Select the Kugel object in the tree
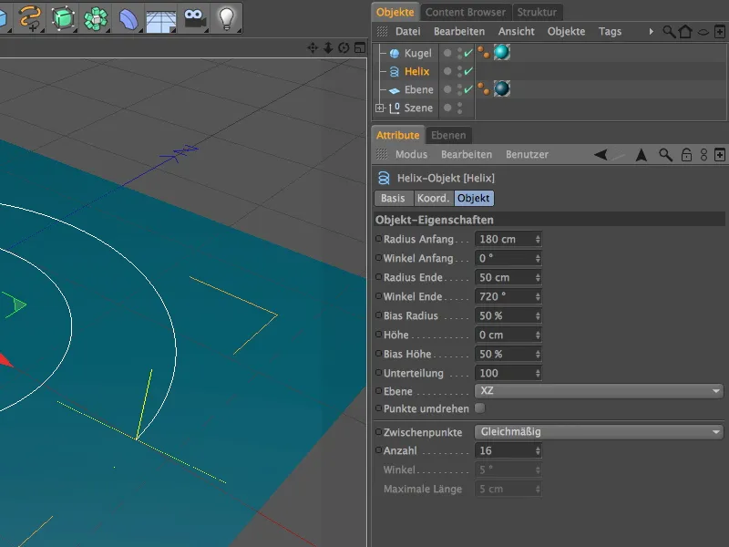 tap(417, 53)
